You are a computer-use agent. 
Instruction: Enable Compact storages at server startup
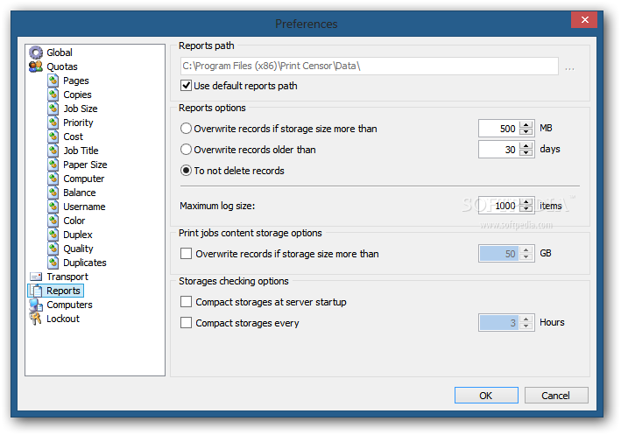[x=187, y=302]
